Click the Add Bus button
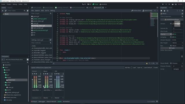The image size is (185, 104). click(x=128, y=68)
